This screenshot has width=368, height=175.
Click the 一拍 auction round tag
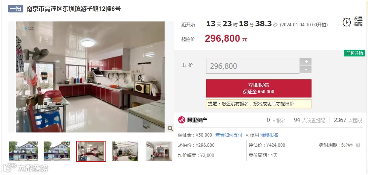(16, 9)
